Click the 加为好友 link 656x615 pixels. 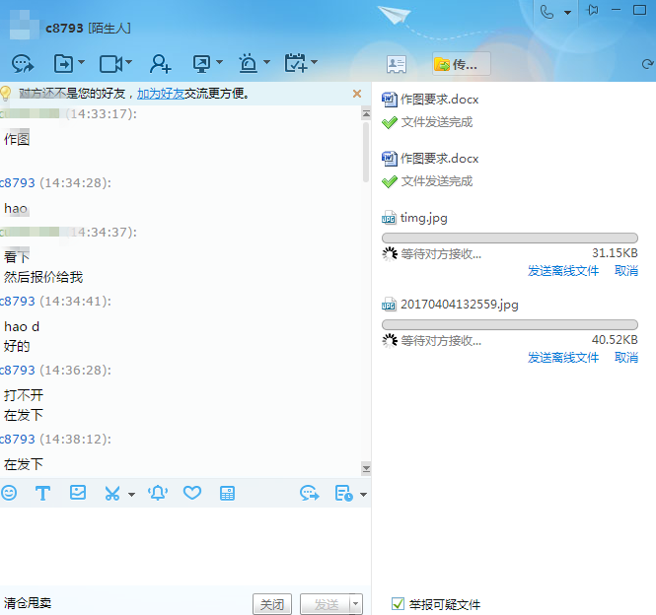[x=160, y=94]
